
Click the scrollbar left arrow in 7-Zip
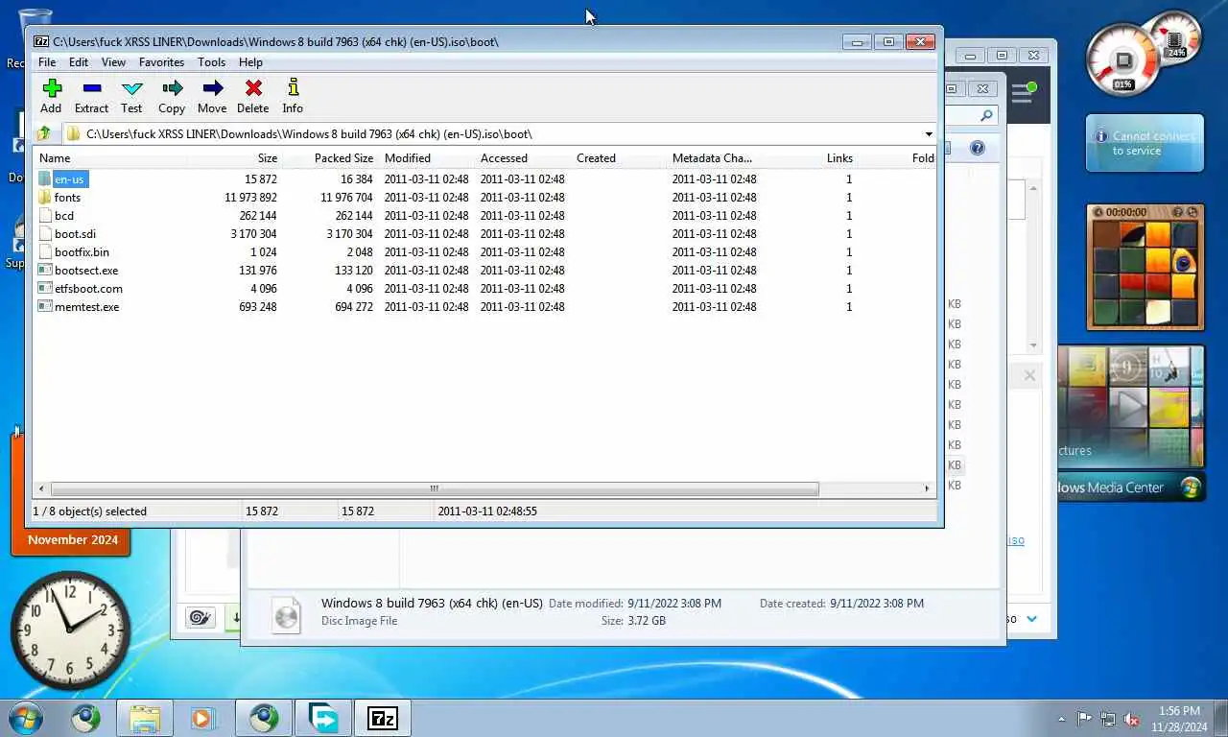(x=41, y=488)
